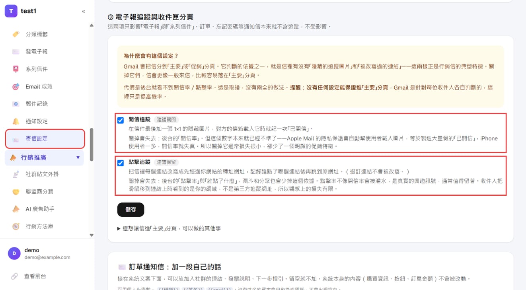Click the 社群貼文外掛 icon
Image resolution: width=526 pixels, height=290 pixels.
pos(16,174)
